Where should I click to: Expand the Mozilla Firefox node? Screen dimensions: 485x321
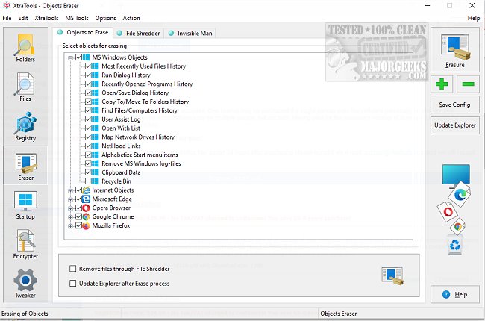pyautogui.click(x=71, y=226)
